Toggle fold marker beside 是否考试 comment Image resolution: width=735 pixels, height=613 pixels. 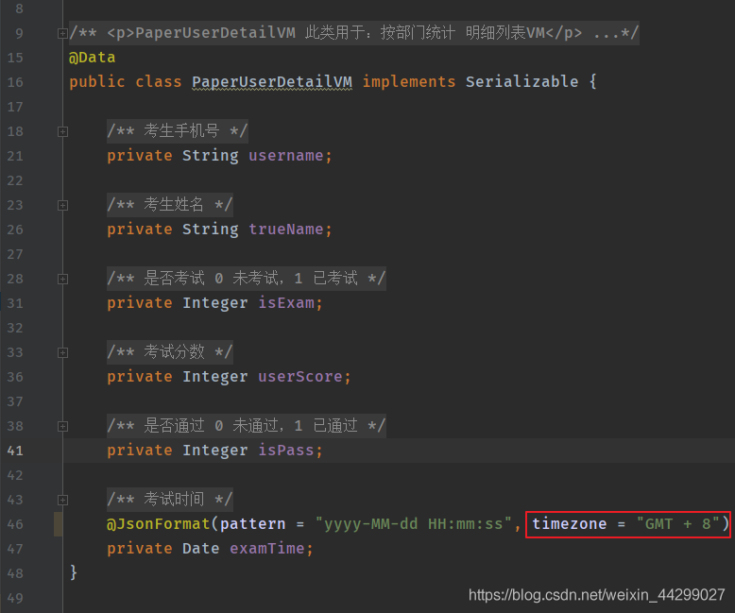pyautogui.click(x=63, y=279)
